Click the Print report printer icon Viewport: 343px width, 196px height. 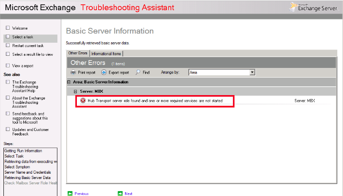point(73,72)
